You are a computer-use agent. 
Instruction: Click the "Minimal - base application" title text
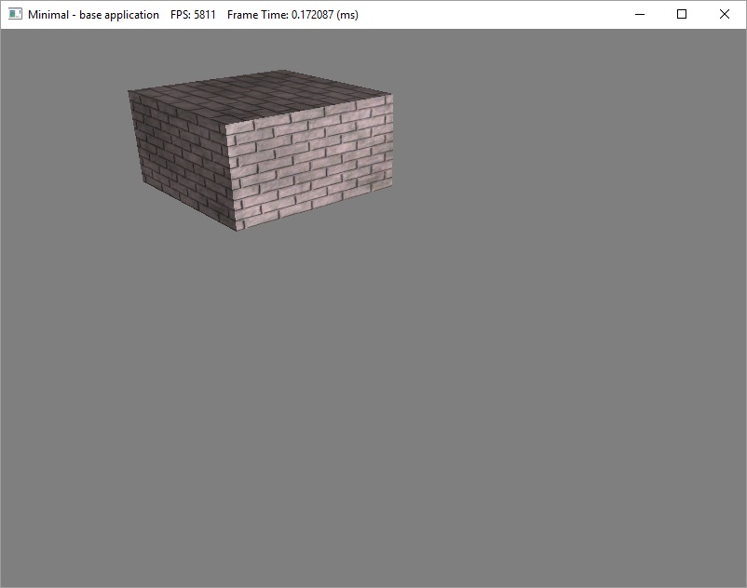click(93, 15)
